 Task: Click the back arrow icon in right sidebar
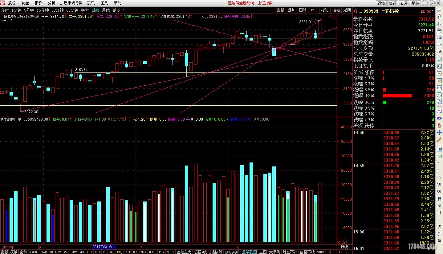coord(439,10)
